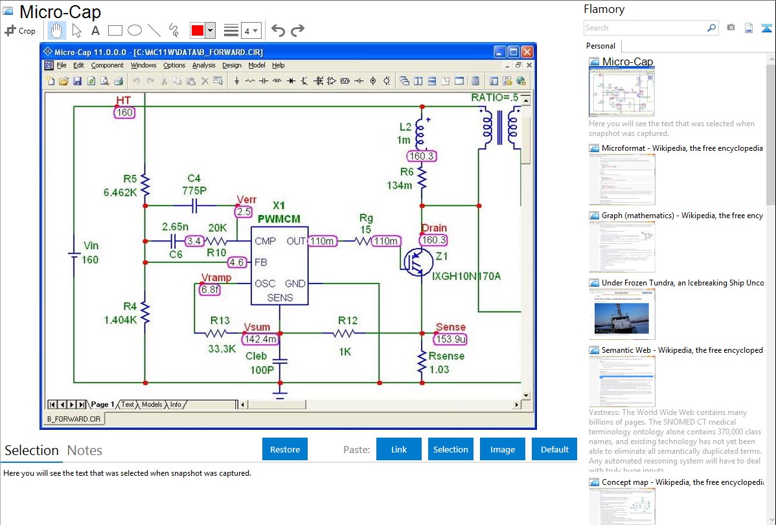Select the text annotation tool
Image resolution: width=776 pixels, height=525 pixels.
click(95, 30)
